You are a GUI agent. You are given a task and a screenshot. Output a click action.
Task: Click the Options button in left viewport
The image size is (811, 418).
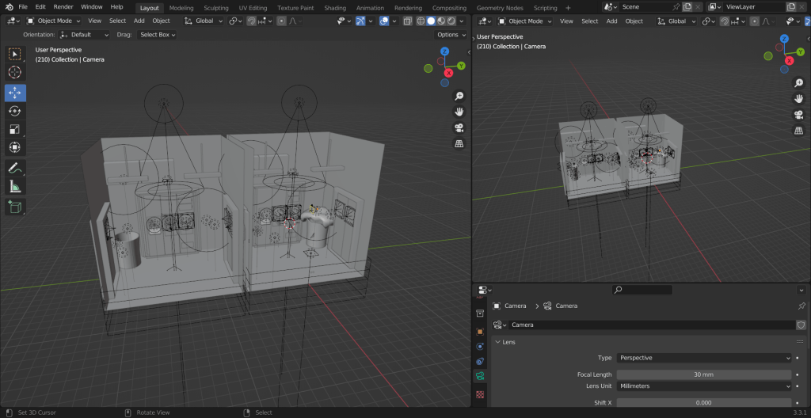coord(449,35)
